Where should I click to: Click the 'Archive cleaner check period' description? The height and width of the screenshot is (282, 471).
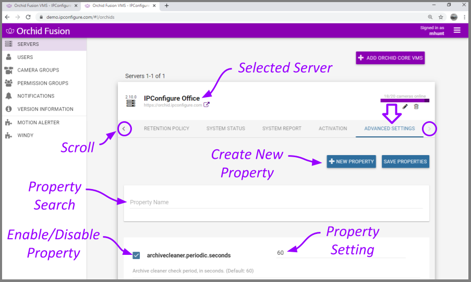(193, 271)
